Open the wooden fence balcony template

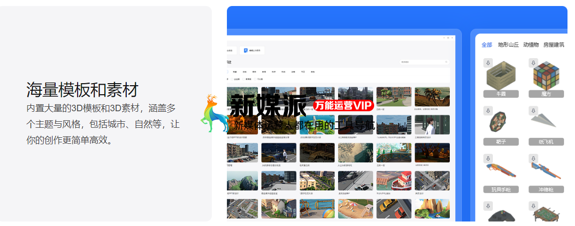click(394, 153)
